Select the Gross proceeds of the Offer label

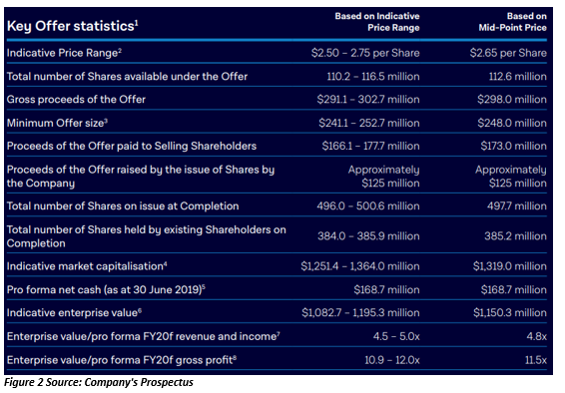pyautogui.click(x=76, y=100)
